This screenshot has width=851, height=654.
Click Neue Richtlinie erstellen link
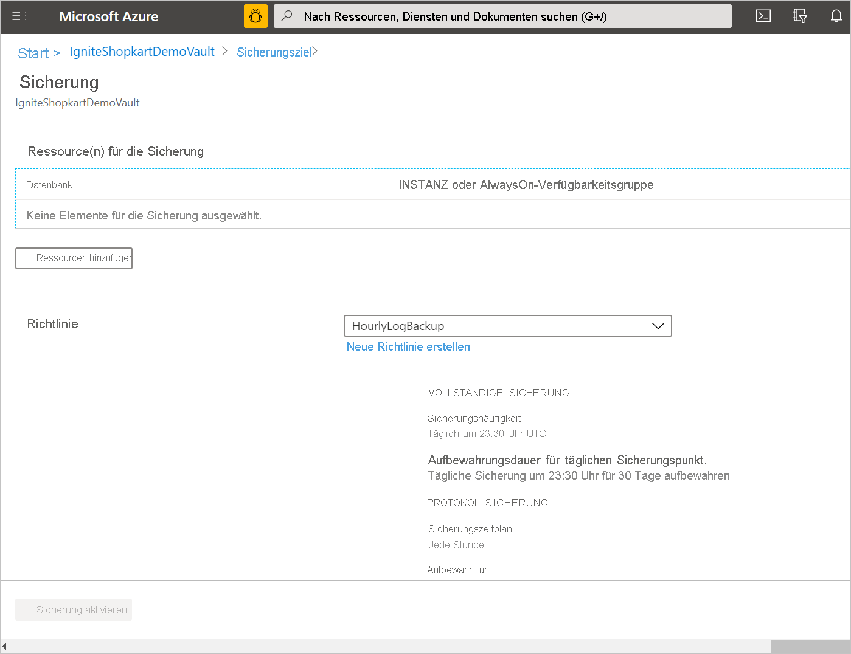(x=408, y=347)
